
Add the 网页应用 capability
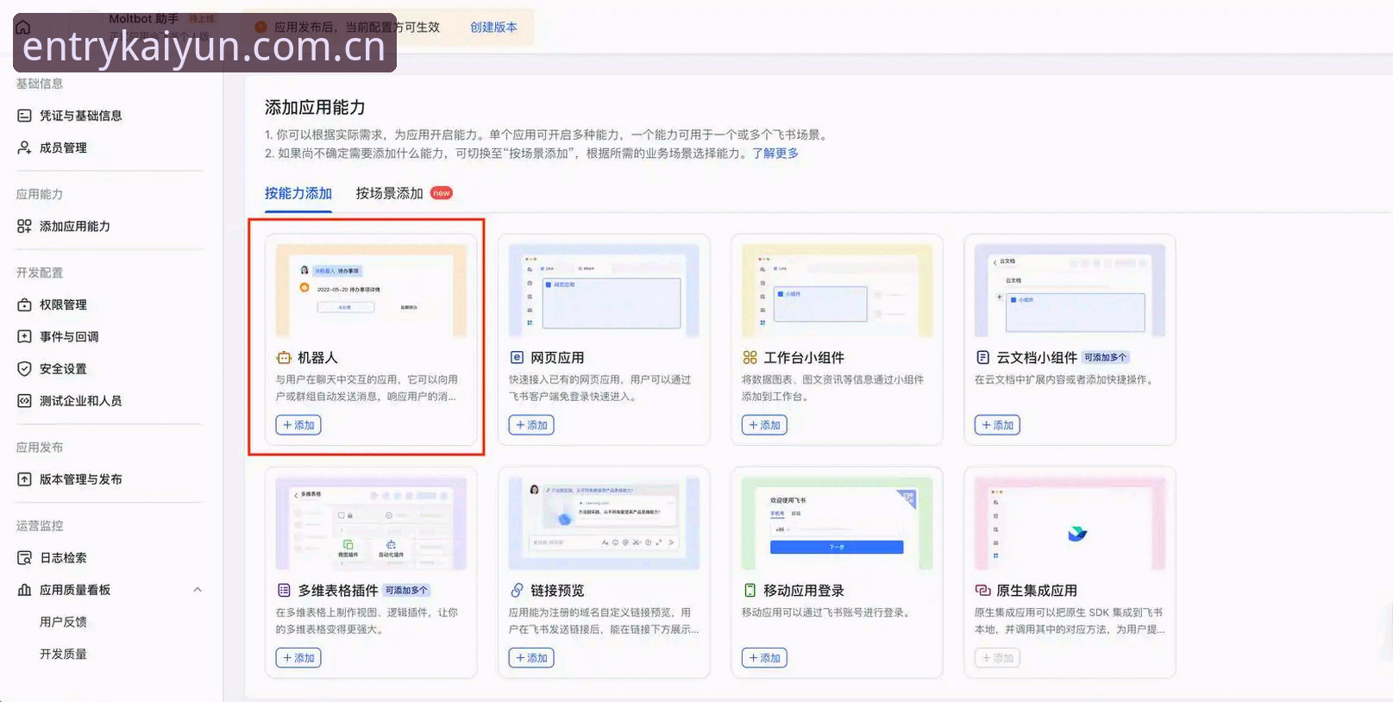pyautogui.click(x=531, y=425)
